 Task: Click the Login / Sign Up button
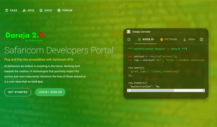(x=50, y=92)
